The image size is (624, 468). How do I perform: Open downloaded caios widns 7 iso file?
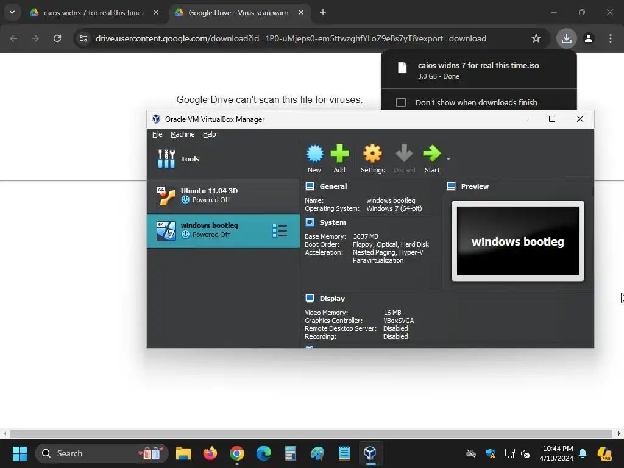tap(478, 70)
